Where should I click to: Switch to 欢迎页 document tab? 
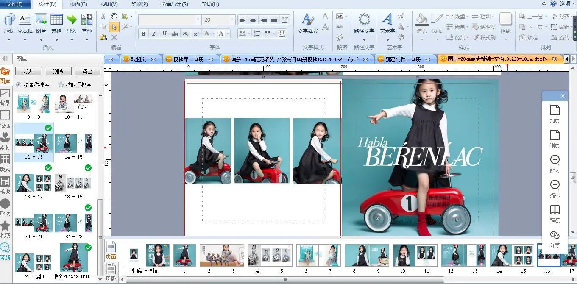point(138,59)
